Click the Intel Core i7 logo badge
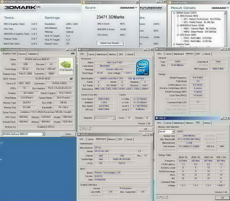Image resolution: width=230 pixels, height=201 pixels. [x=142, y=67]
